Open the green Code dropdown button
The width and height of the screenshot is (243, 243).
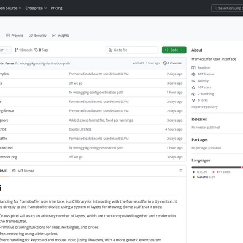click(x=174, y=50)
